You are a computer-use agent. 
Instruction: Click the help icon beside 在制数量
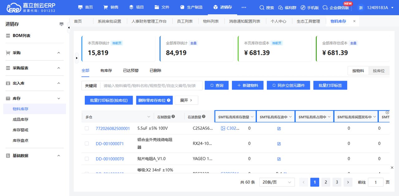(x=173, y=117)
